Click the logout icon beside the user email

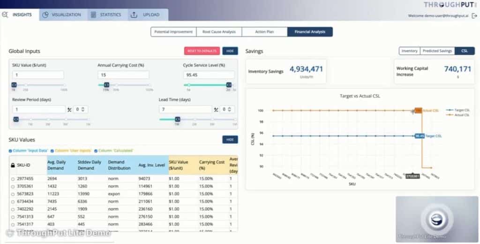click(474, 16)
